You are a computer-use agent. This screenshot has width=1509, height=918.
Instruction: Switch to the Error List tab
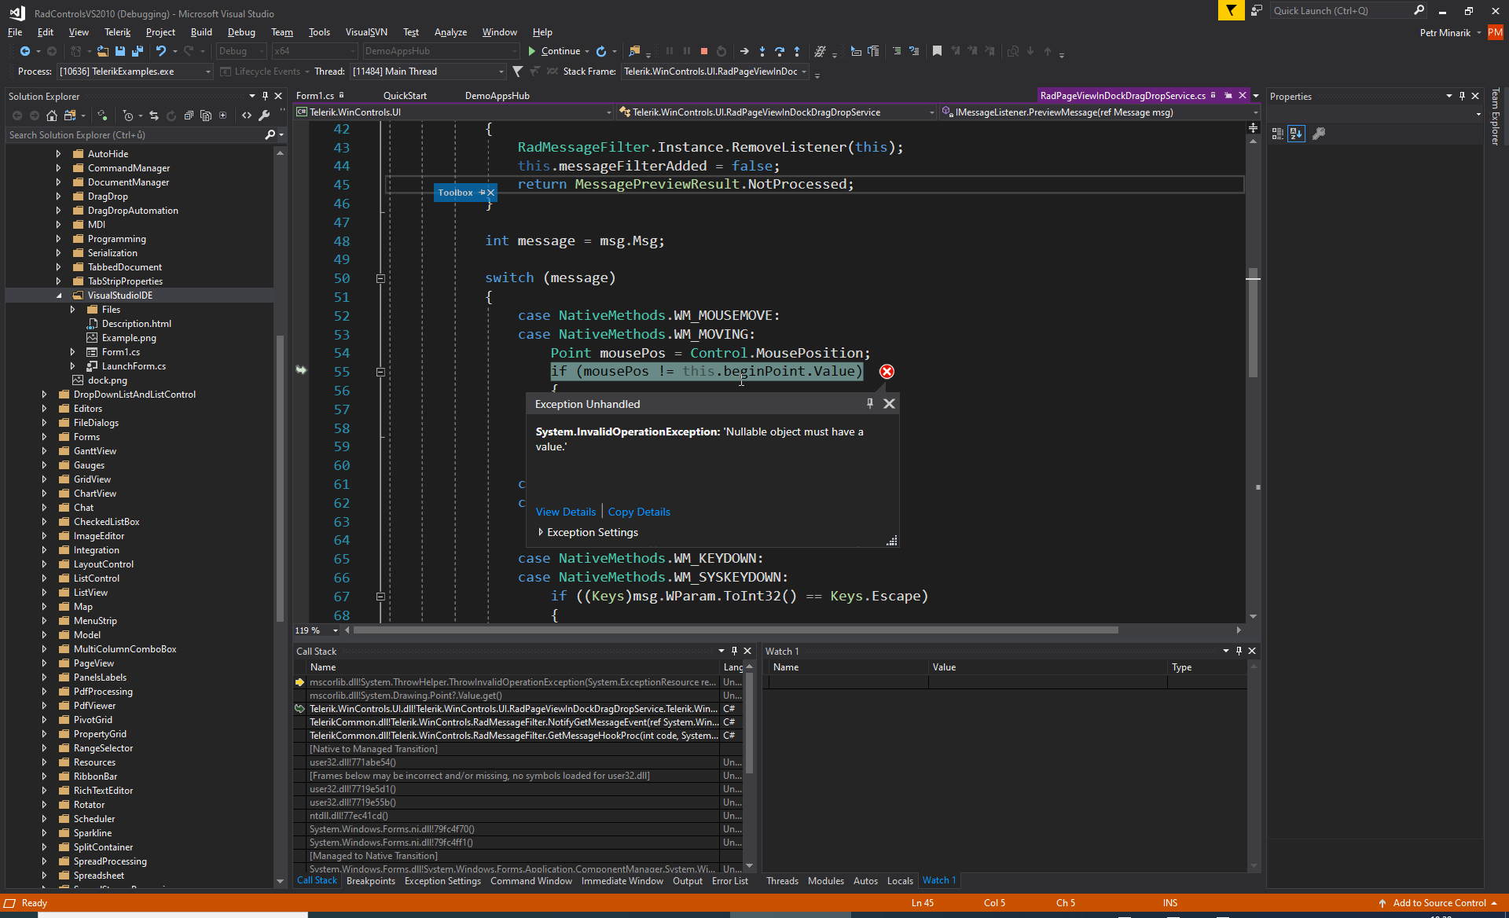coord(730,881)
